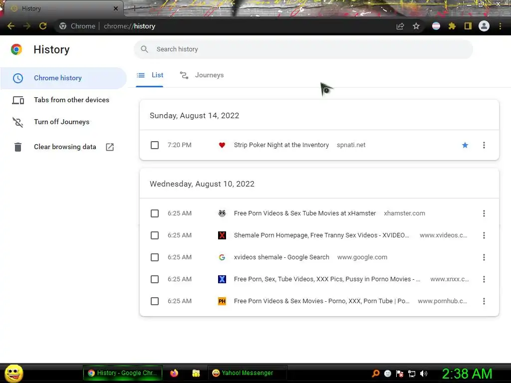Screen dimensions: 511x383
Task: Open more actions for xhamster.com entry
Action: tap(484, 213)
